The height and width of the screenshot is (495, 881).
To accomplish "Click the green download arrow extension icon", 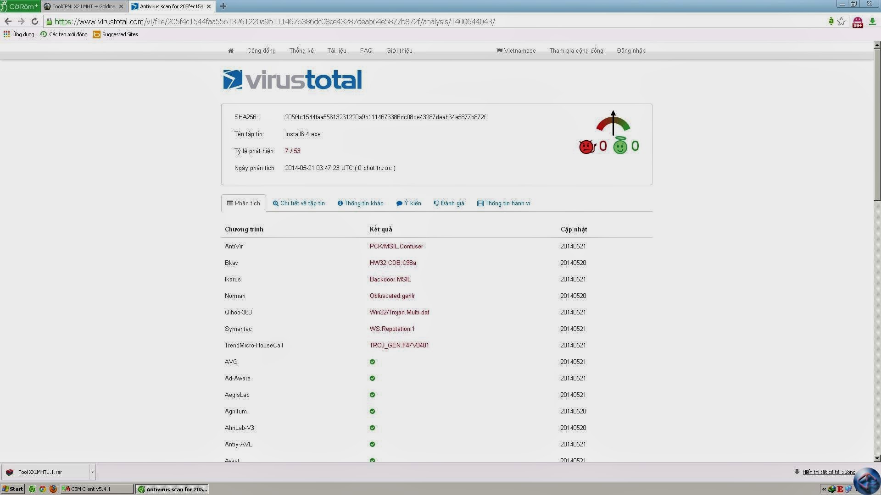I will (872, 22).
